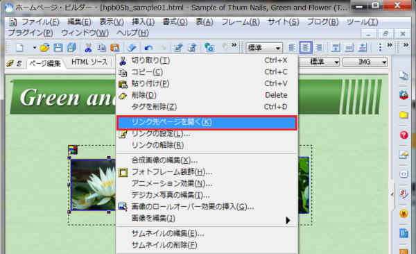Expand the far-right toolbar overflow chevron
The width and height of the screenshot is (416, 254).
pyautogui.click(x=406, y=45)
